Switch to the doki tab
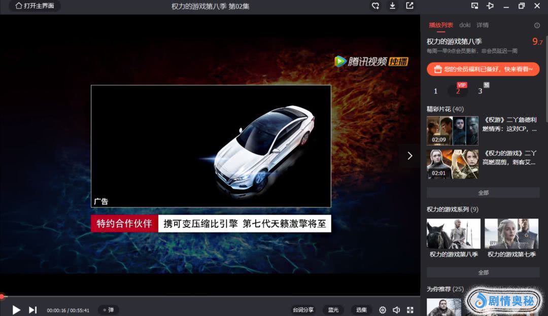This screenshot has width=548, height=316. click(465, 25)
